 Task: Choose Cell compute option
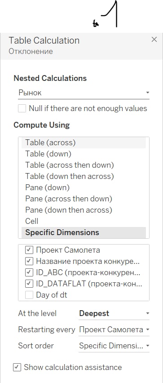(x=84, y=221)
